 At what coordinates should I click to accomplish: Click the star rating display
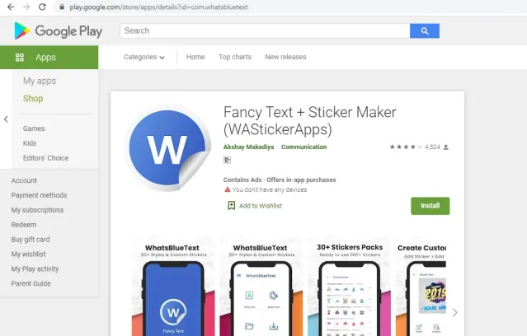[405, 147]
